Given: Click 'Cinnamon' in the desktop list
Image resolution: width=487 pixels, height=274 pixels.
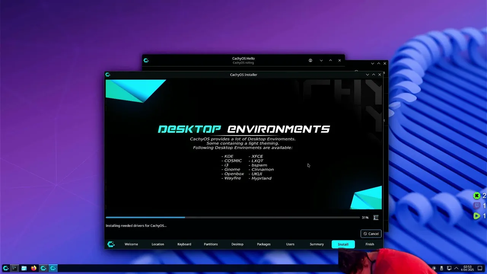Looking at the screenshot, I should pyautogui.click(x=263, y=169).
